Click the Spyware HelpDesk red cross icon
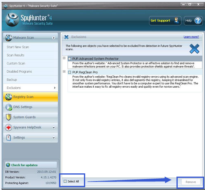205x190 pixels. (9, 127)
